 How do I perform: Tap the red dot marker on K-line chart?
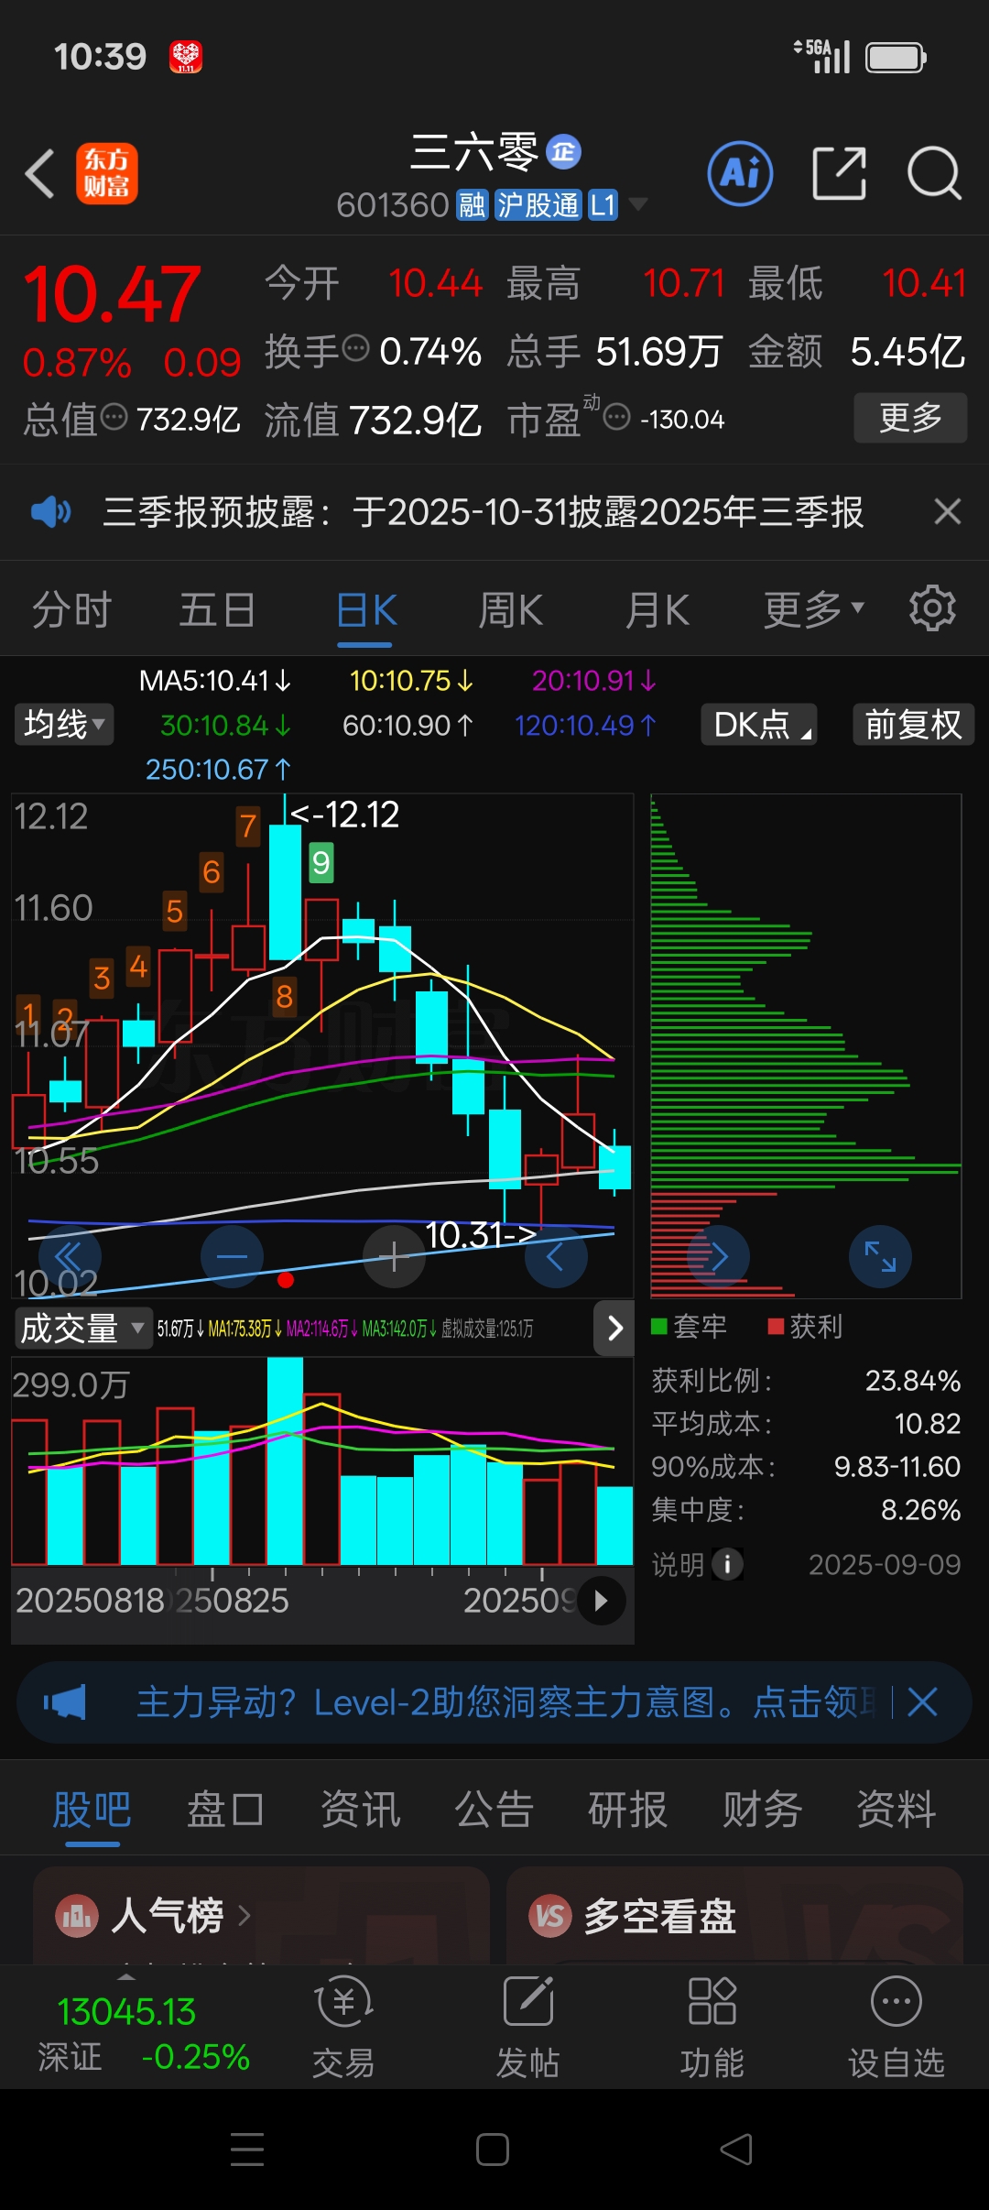point(286,1280)
